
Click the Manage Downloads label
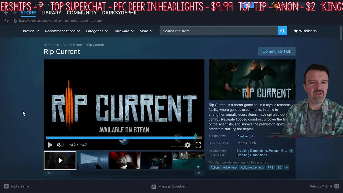173,186
